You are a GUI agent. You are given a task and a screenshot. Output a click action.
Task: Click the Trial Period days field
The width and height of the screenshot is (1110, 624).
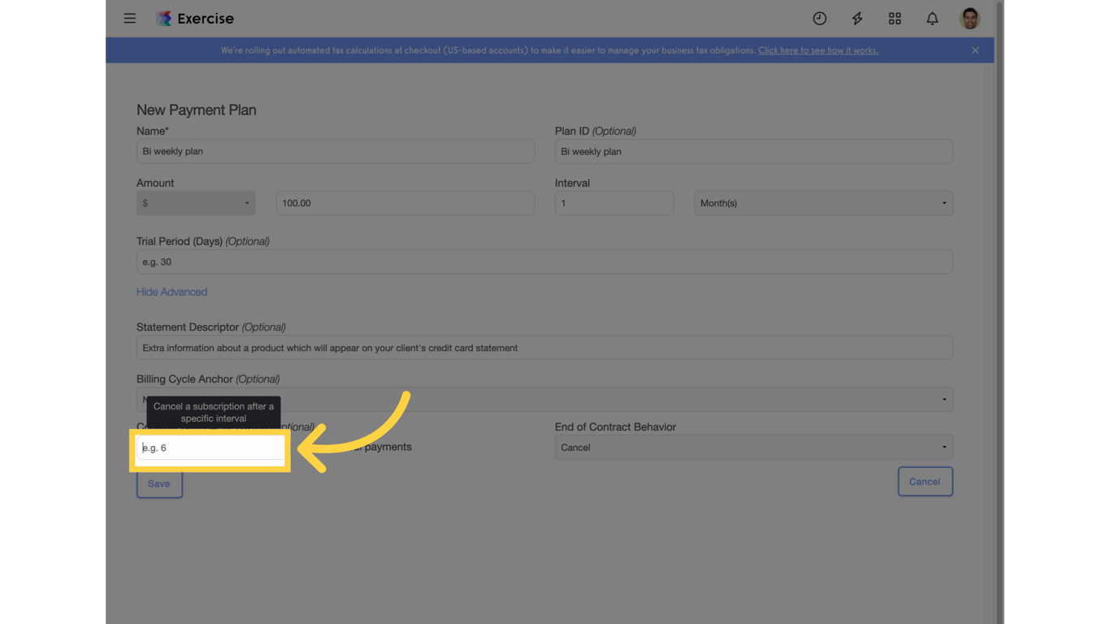pos(544,262)
